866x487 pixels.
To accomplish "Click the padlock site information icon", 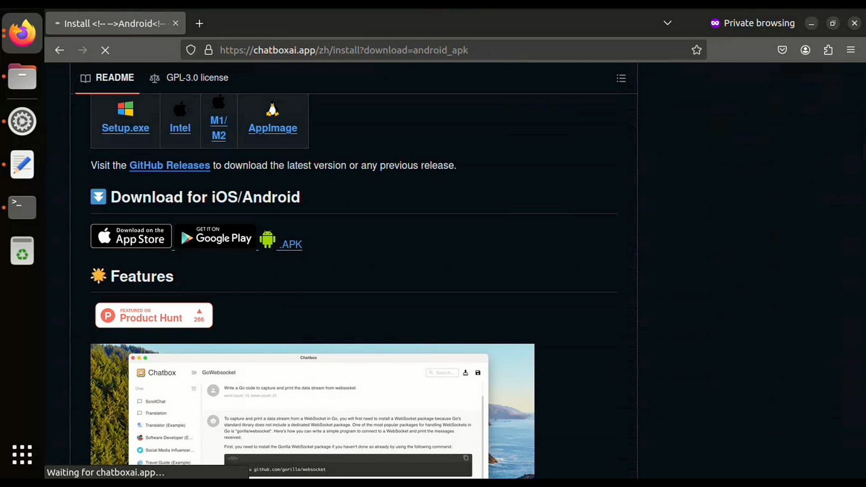I will pos(208,50).
